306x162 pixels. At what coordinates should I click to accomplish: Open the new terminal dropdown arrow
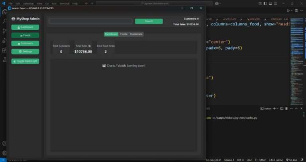(x=277, y=109)
